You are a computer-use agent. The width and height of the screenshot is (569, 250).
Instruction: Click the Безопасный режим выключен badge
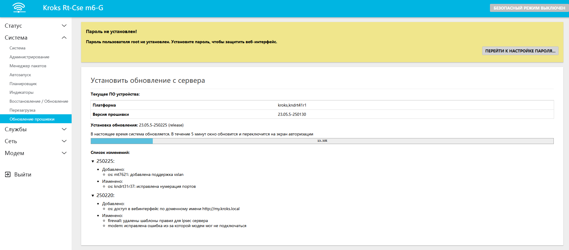[529, 8]
